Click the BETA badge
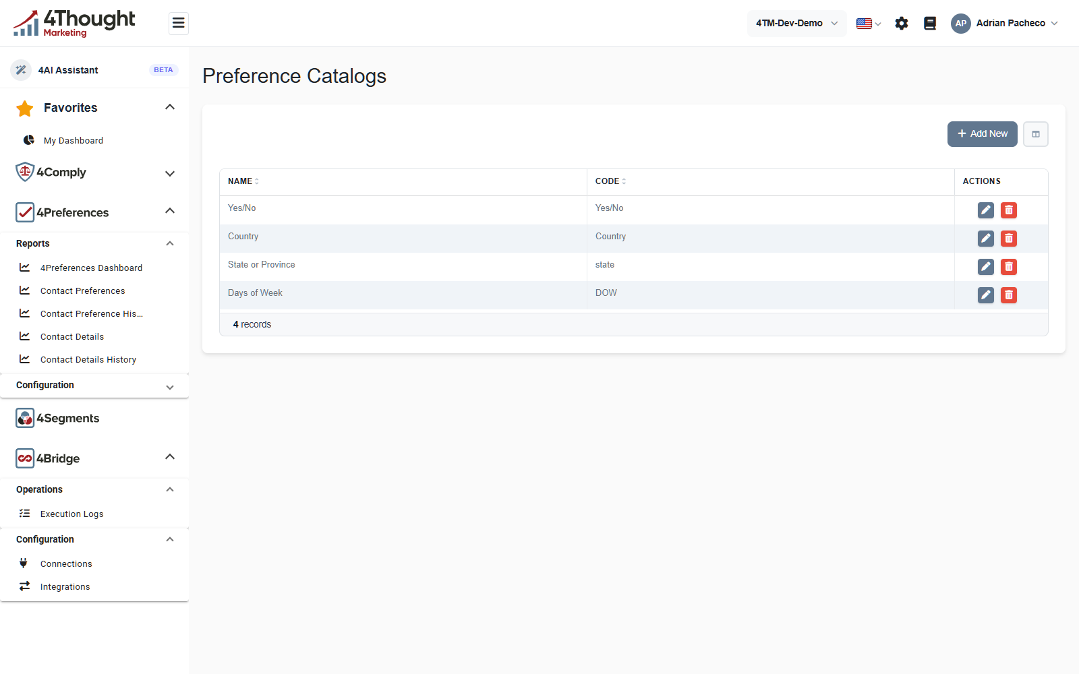The image size is (1079, 674). 163,70
